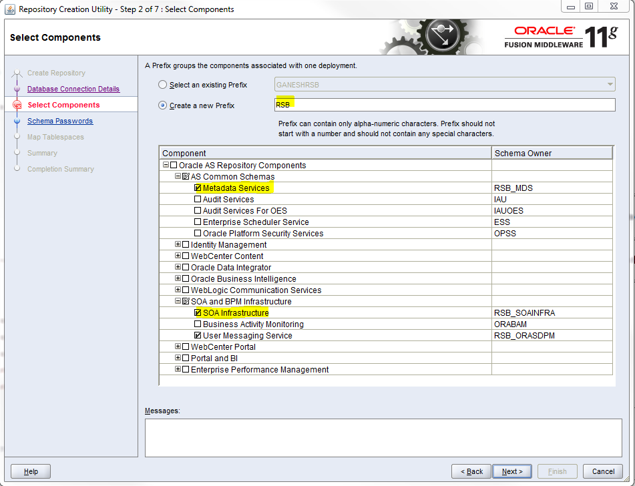
Task: Click Select Components step in sidebar
Action: pos(63,105)
